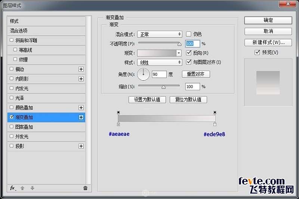Screen dimensions: 299x199
Task: Open the 混合模式 blend mode dropdown
Action: pos(160,34)
